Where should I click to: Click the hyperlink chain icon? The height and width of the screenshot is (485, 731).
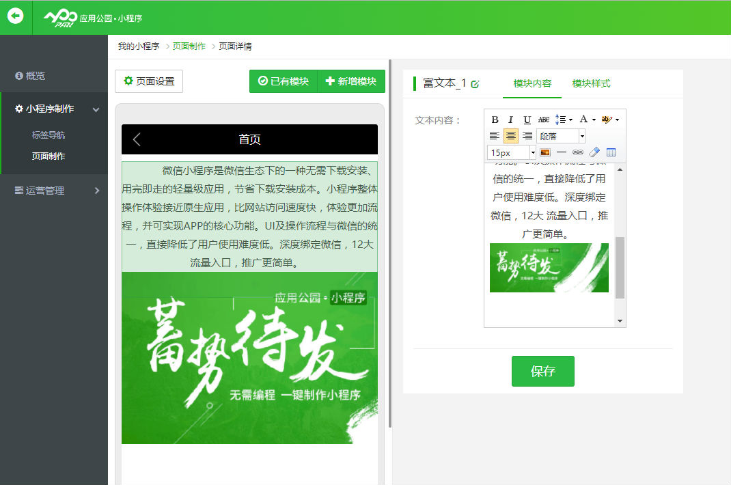coord(578,152)
